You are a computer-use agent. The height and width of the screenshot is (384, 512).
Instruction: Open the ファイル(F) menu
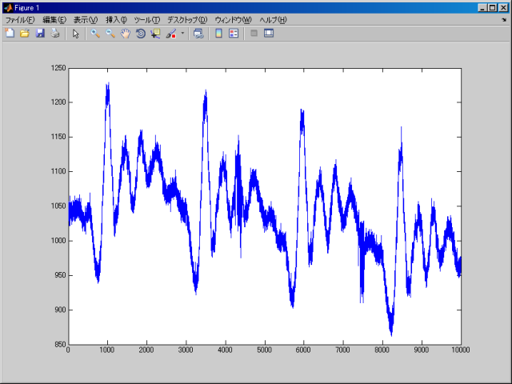20,19
